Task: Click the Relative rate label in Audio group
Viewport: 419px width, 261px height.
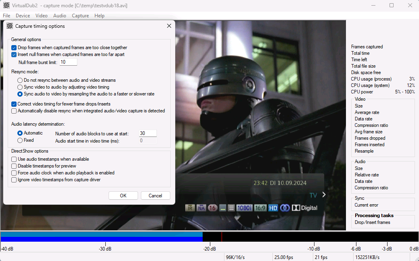Action: pos(367,175)
